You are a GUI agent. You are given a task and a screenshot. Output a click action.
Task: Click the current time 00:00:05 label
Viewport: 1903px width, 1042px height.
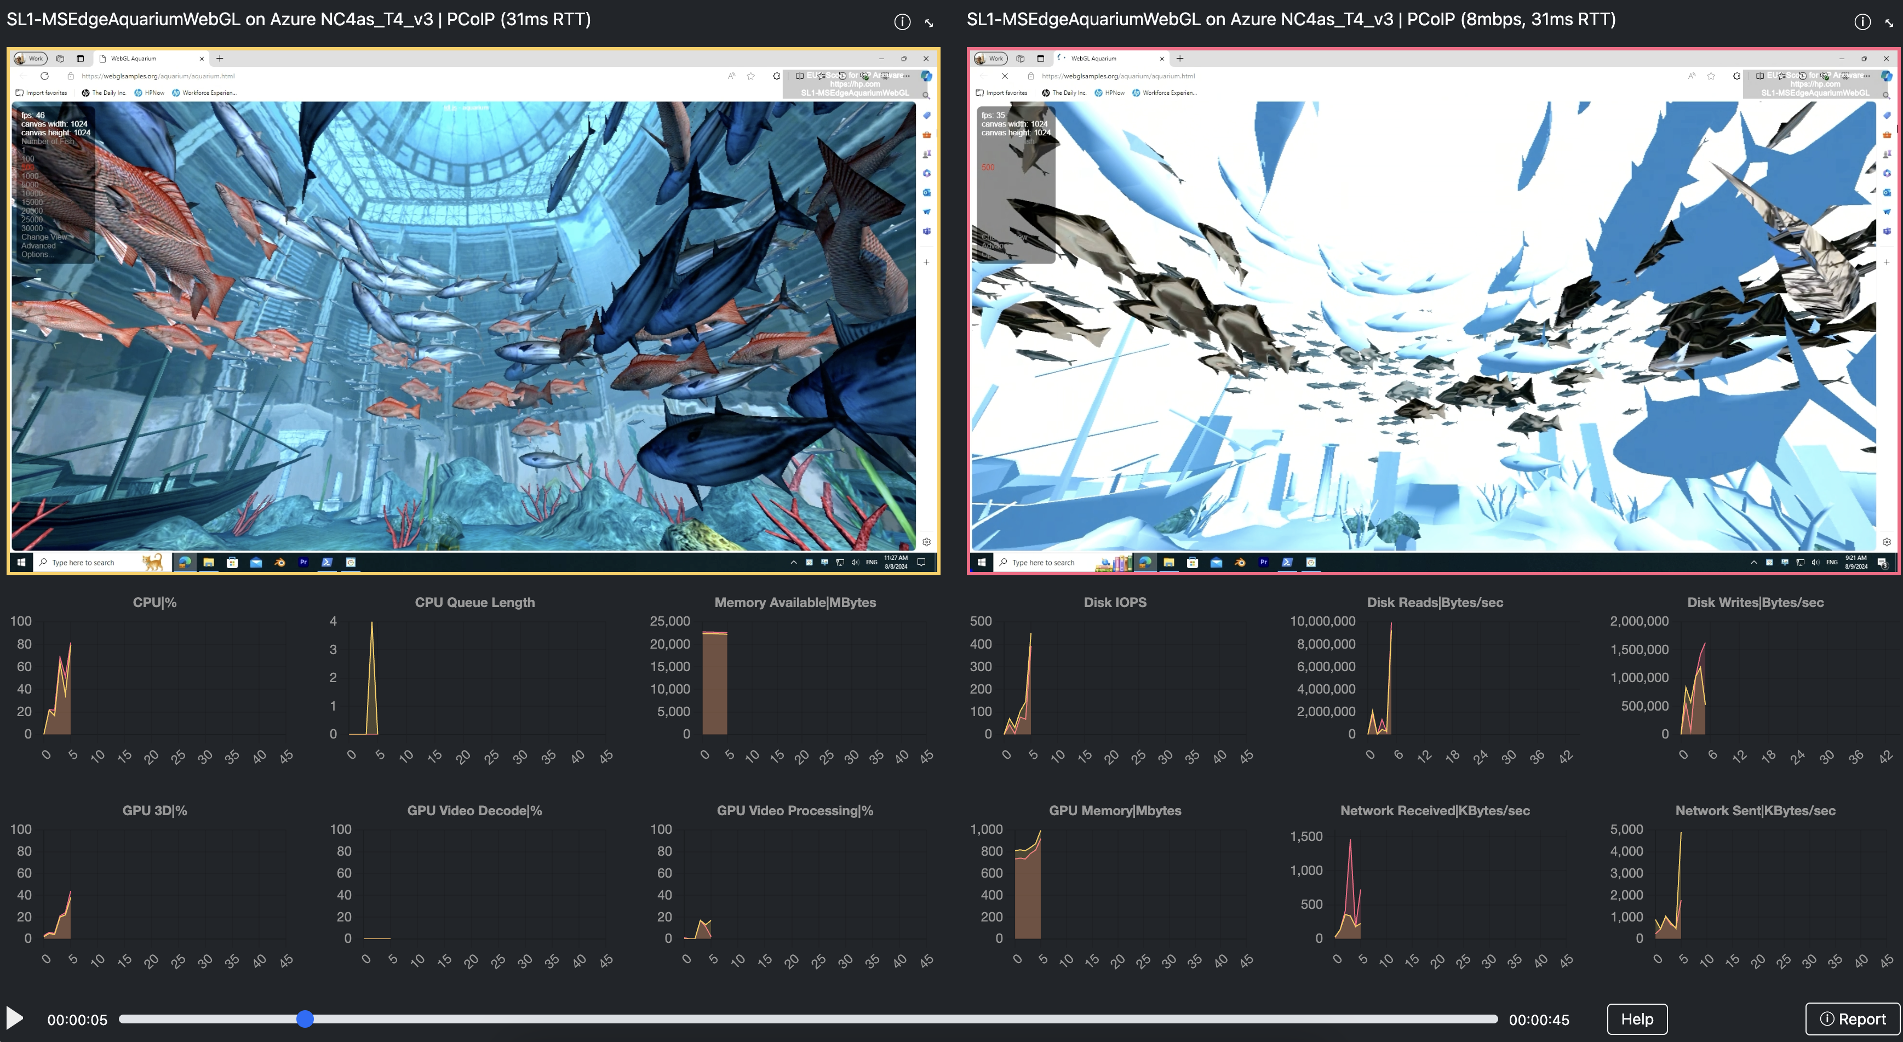tap(78, 1020)
